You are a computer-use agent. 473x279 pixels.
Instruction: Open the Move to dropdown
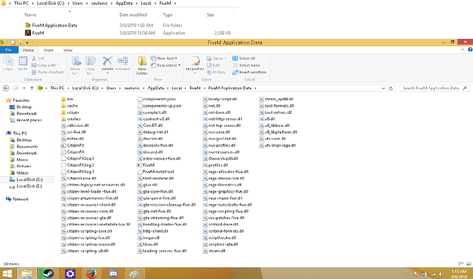(75, 65)
